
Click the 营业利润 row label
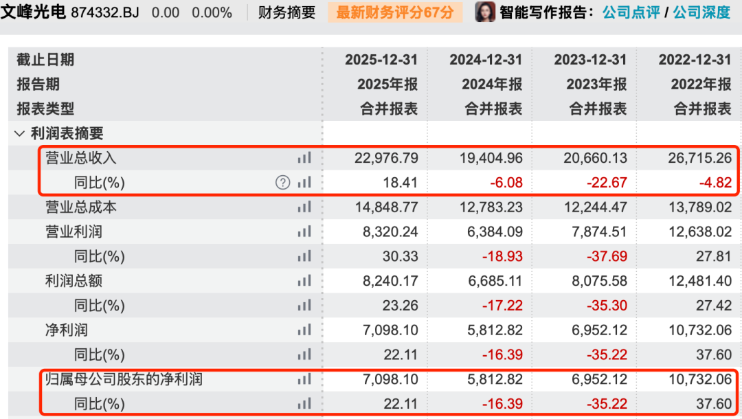(74, 231)
